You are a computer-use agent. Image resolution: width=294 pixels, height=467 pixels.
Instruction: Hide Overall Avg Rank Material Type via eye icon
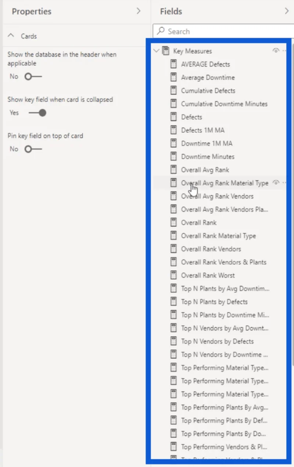276,183
